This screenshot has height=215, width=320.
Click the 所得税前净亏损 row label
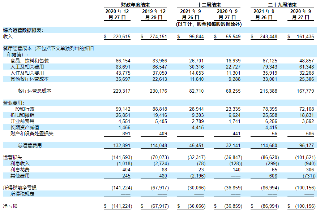tap(20, 188)
